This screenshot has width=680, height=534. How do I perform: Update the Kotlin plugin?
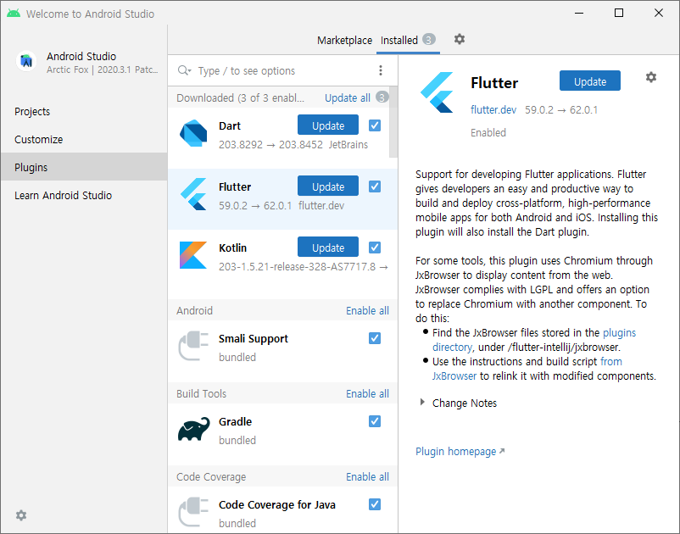coord(328,248)
